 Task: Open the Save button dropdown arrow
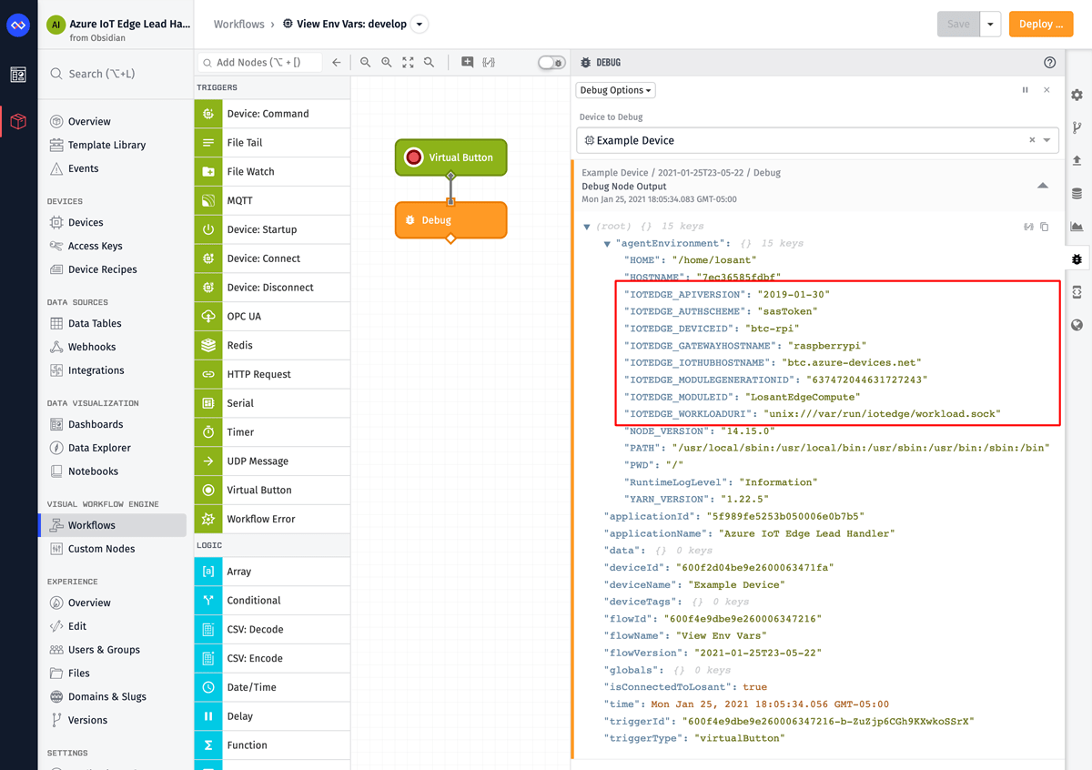coord(991,25)
